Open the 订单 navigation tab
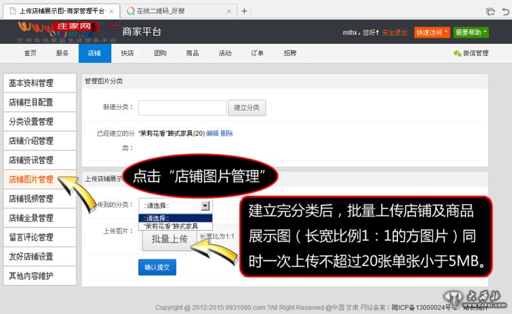Image resolution: width=512 pixels, height=314 pixels. [x=257, y=53]
